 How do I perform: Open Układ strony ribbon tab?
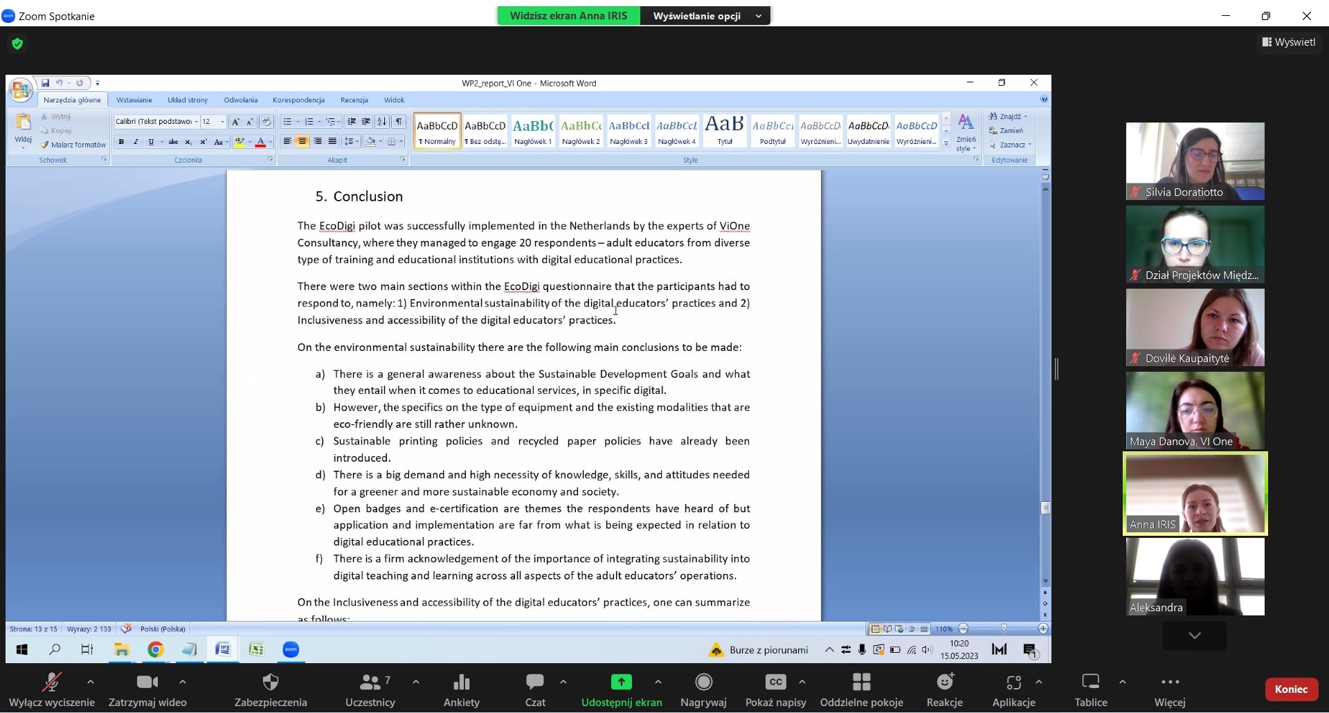tap(188, 100)
